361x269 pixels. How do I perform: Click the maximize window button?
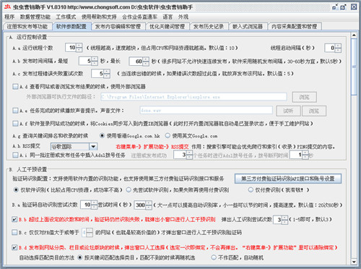point(344,7)
